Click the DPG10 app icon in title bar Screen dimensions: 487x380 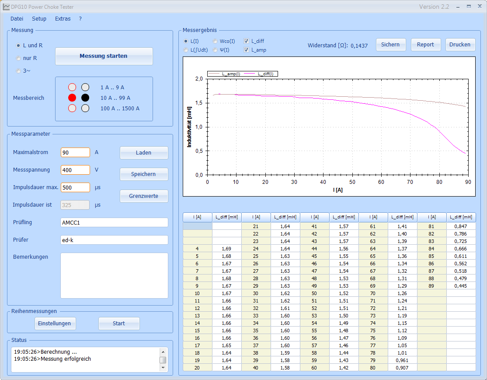point(6,7)
